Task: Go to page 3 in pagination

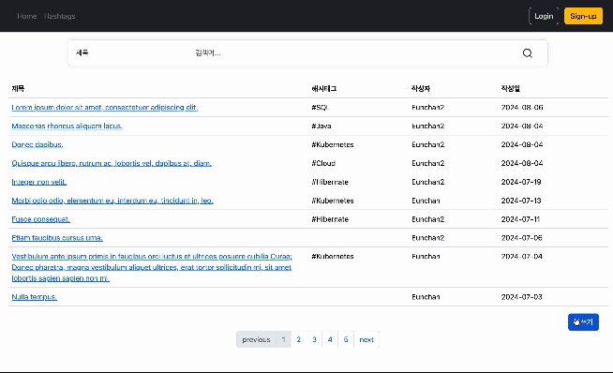Action: pyautogui.click(x=314, y=339)
